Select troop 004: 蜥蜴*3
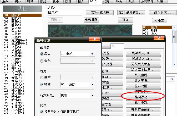Viewport: 177px width, 116px height. click(22, 25)
